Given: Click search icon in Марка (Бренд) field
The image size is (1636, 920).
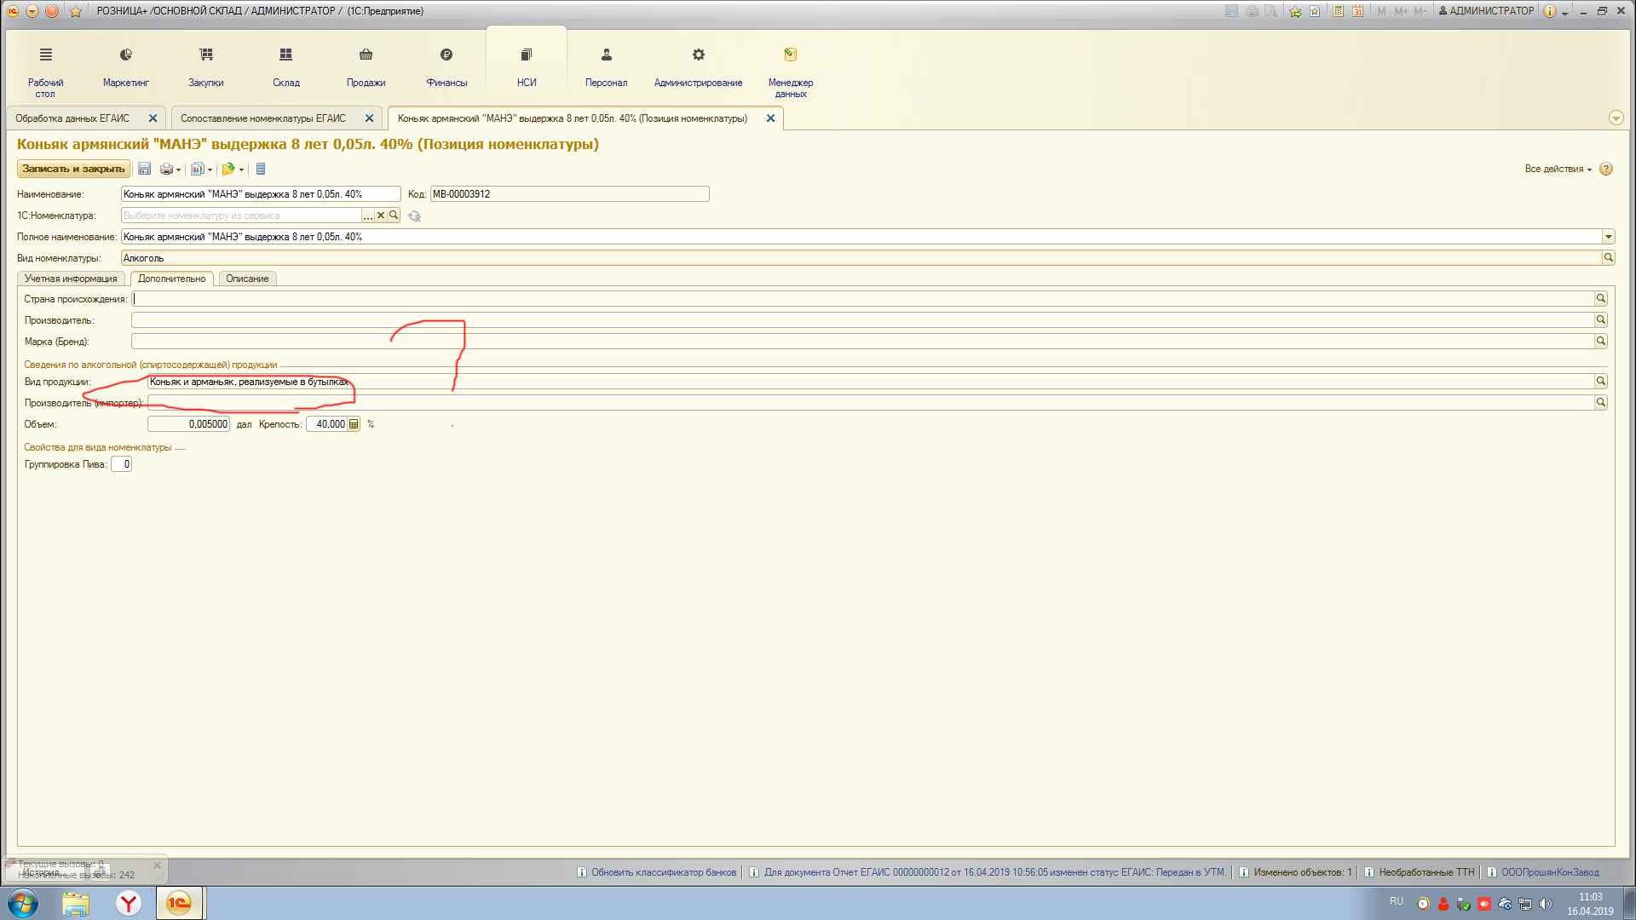Looking at the screenshot, I should click(x=1601, y=342).
